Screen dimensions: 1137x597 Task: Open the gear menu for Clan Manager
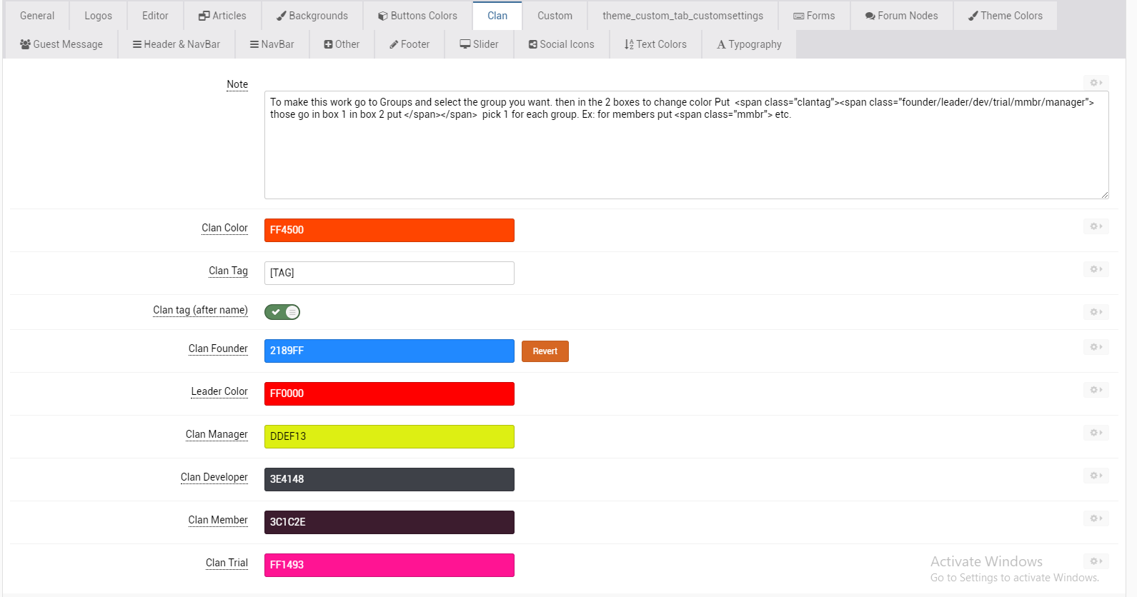click(x=1096, y=433)
